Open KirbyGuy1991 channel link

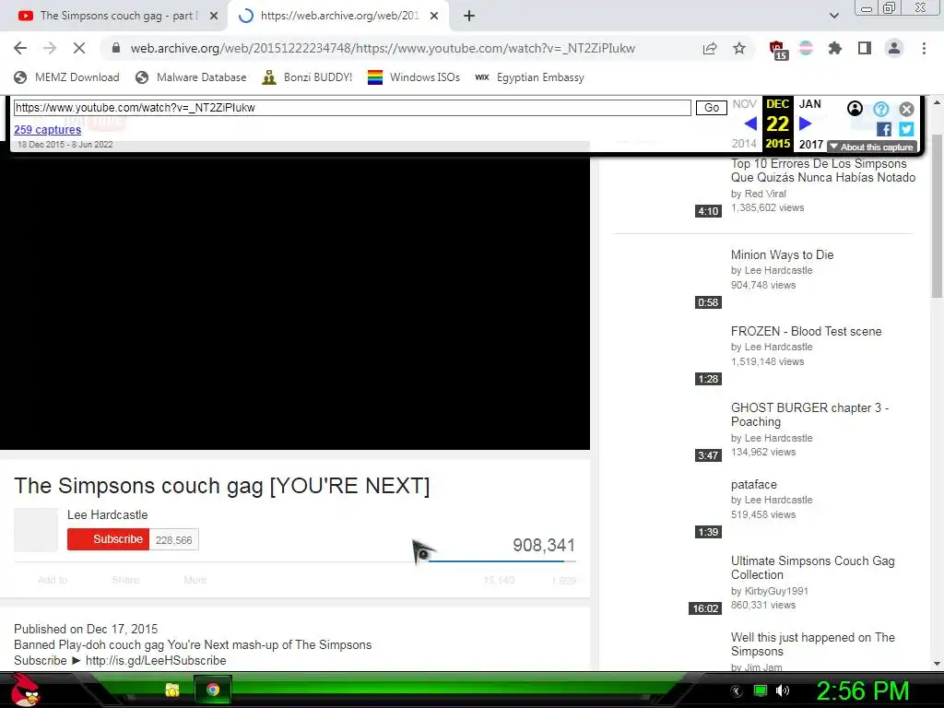[776, 591]
